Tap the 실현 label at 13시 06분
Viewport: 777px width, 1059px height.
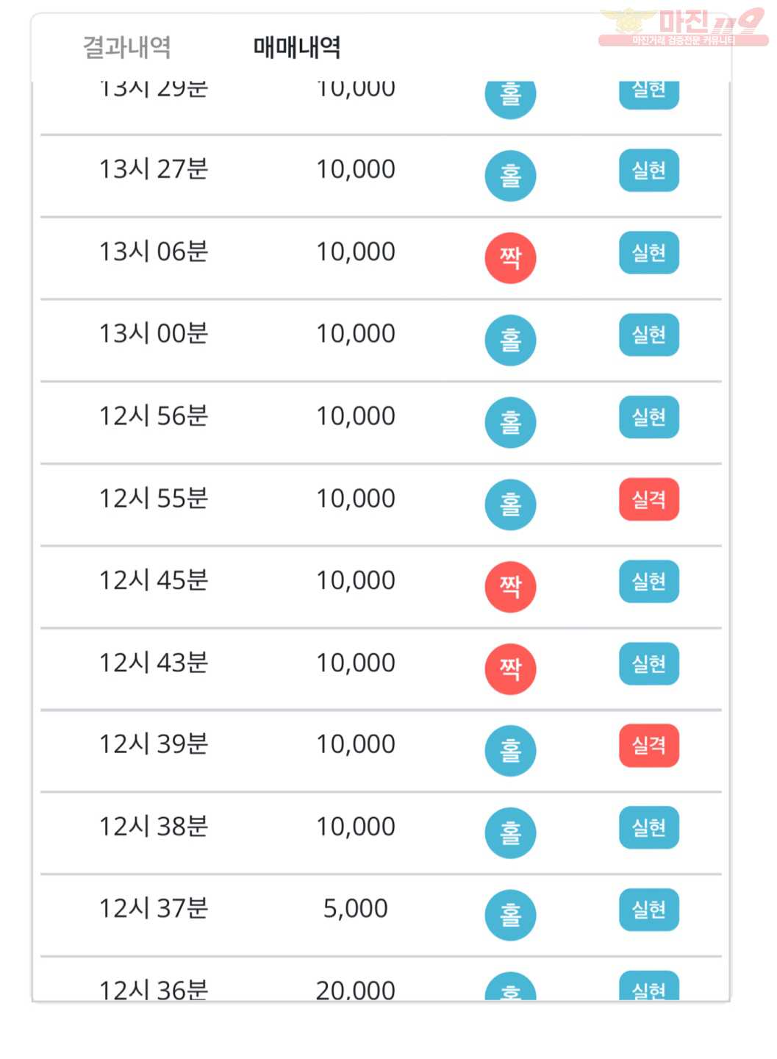coord(648,253)
